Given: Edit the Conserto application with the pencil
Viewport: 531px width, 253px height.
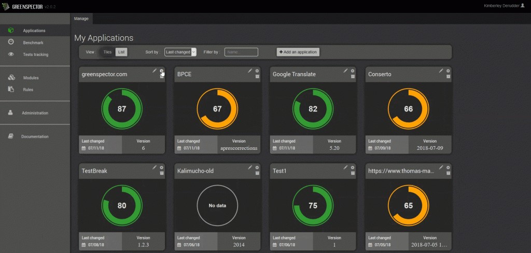Looking at the screenshot, I should 441,71.
